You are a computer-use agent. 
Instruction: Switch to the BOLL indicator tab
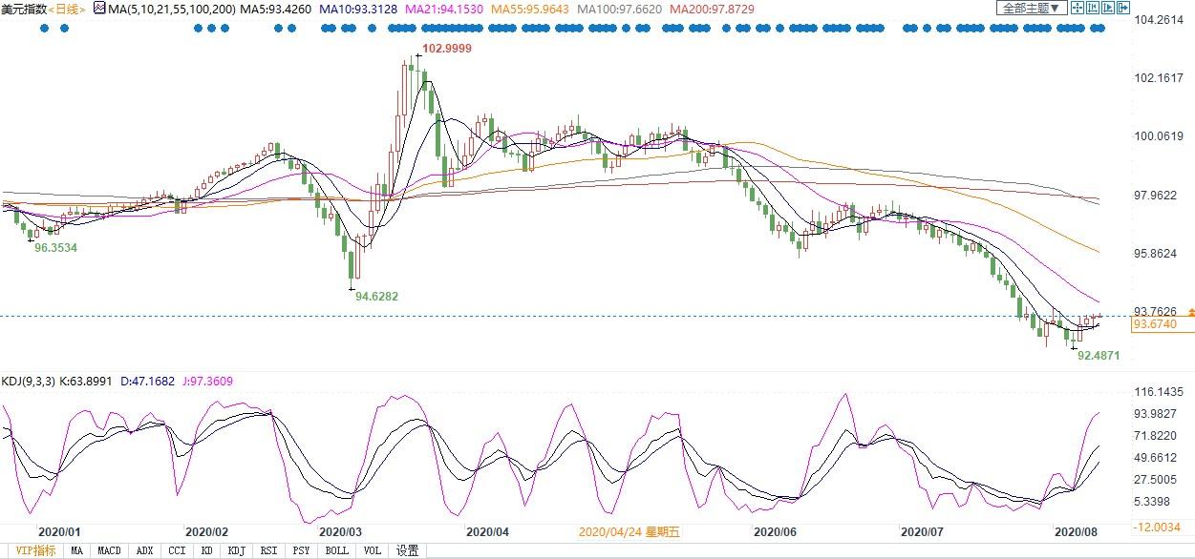tap(337, 550)
